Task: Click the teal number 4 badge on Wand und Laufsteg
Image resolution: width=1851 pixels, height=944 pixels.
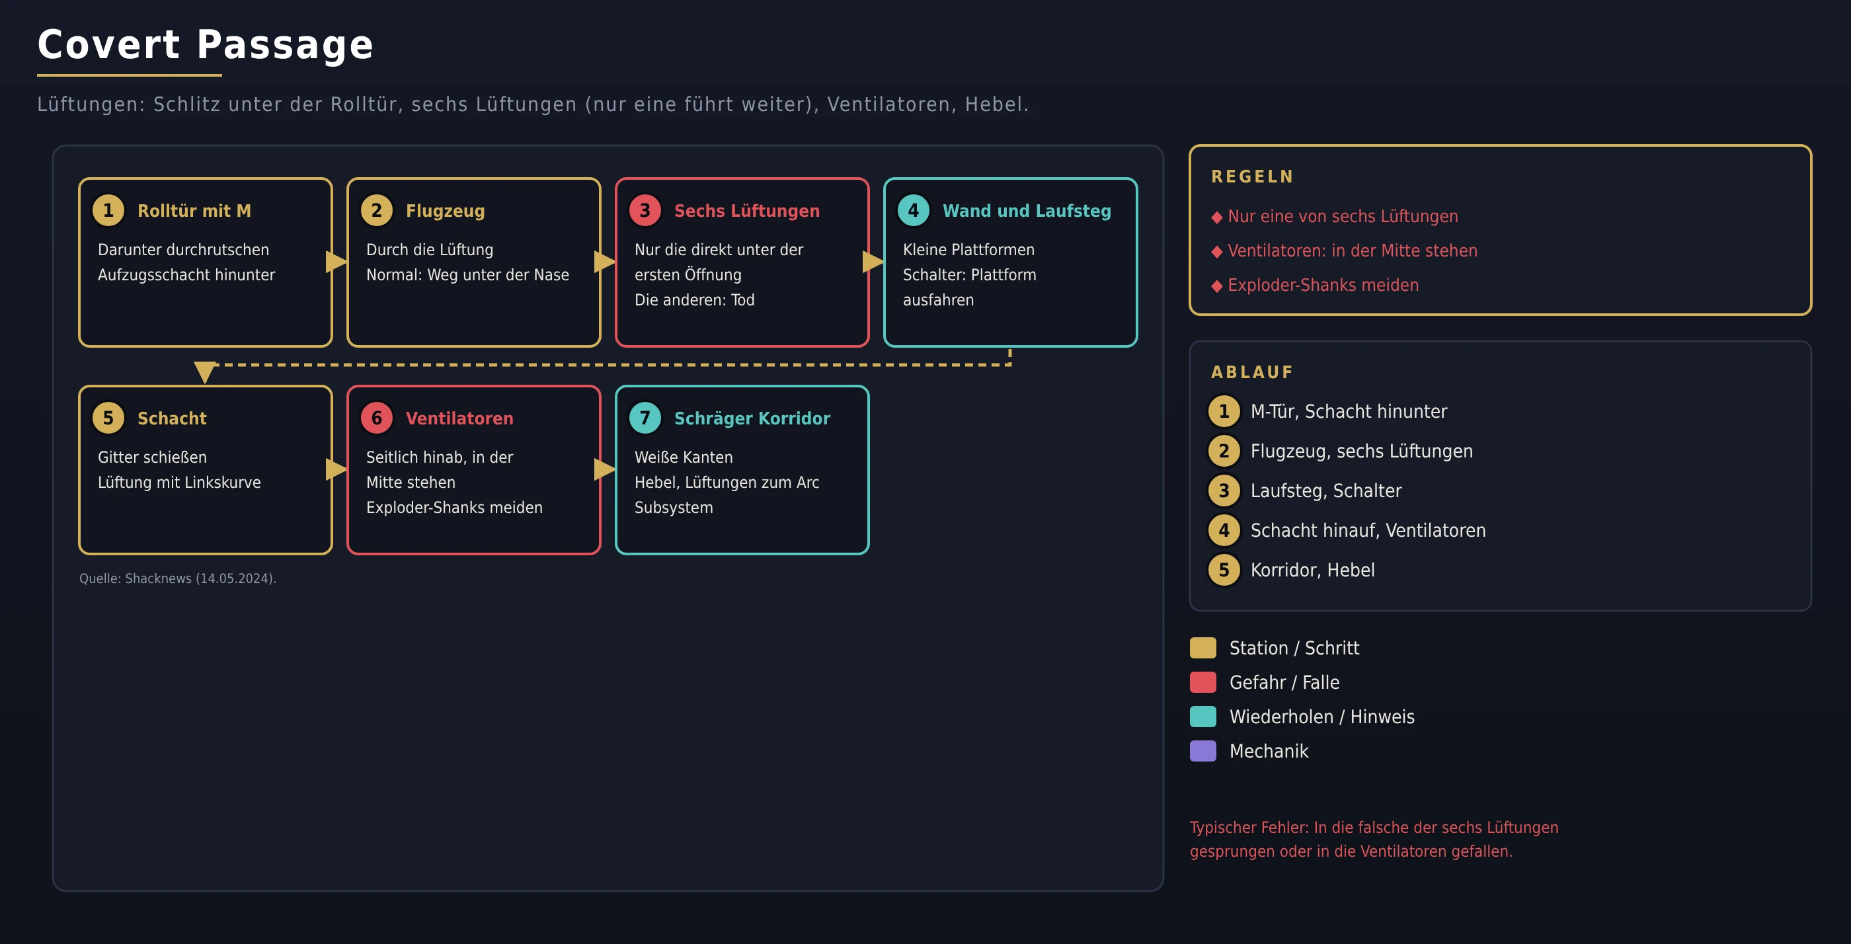Action: click(x=914, y=210)
